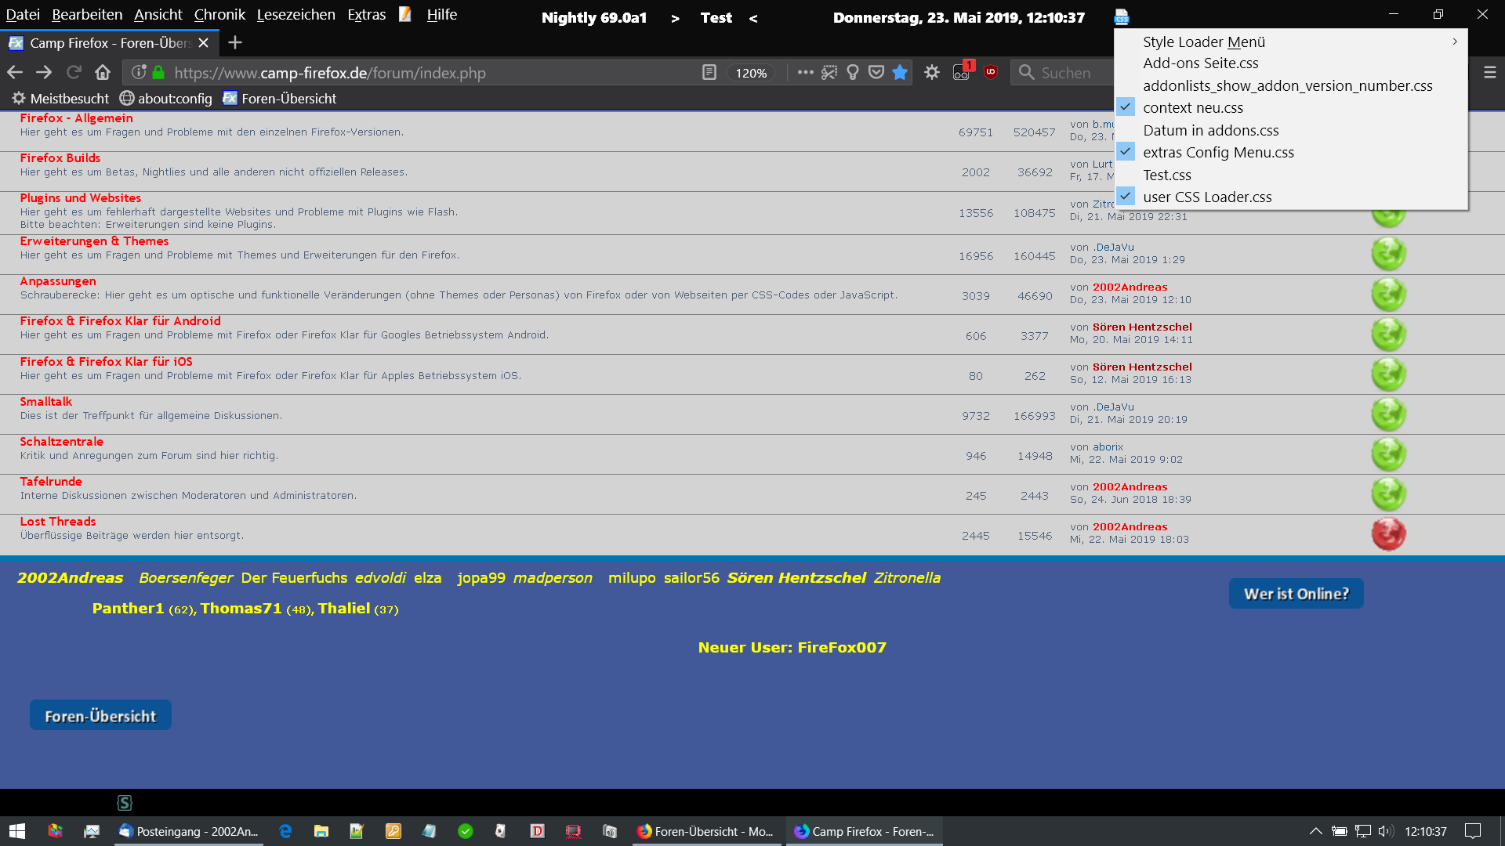Disable context neu.css style
The width and height of the screenshot is (1505, 846).
(x=1192, y=108)
